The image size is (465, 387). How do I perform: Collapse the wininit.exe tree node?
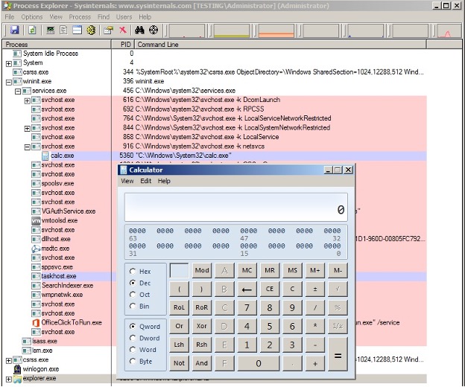9,82
